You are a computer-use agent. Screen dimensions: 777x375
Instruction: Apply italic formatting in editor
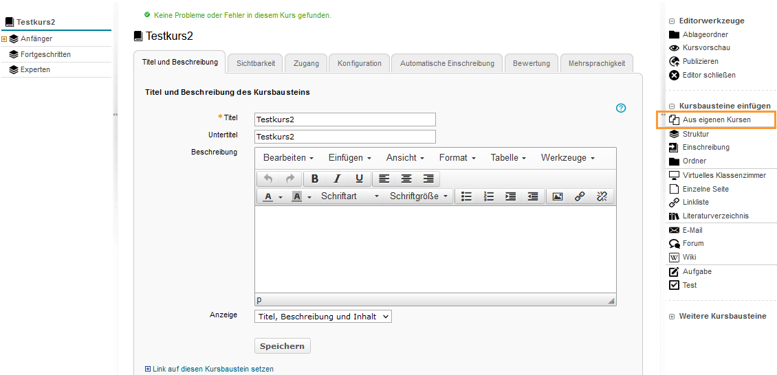pos(337,179)
